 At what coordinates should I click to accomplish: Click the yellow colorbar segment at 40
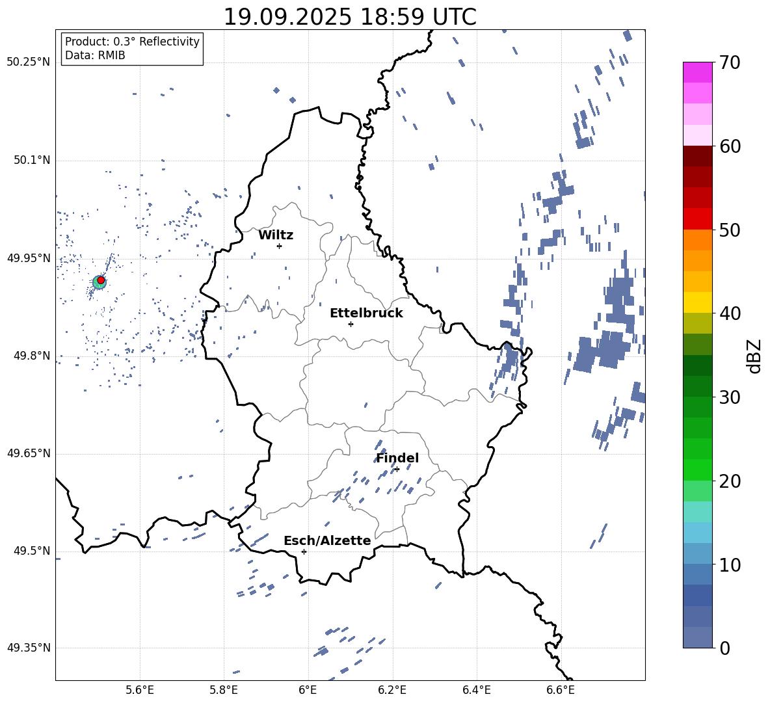tap(697, 302)
